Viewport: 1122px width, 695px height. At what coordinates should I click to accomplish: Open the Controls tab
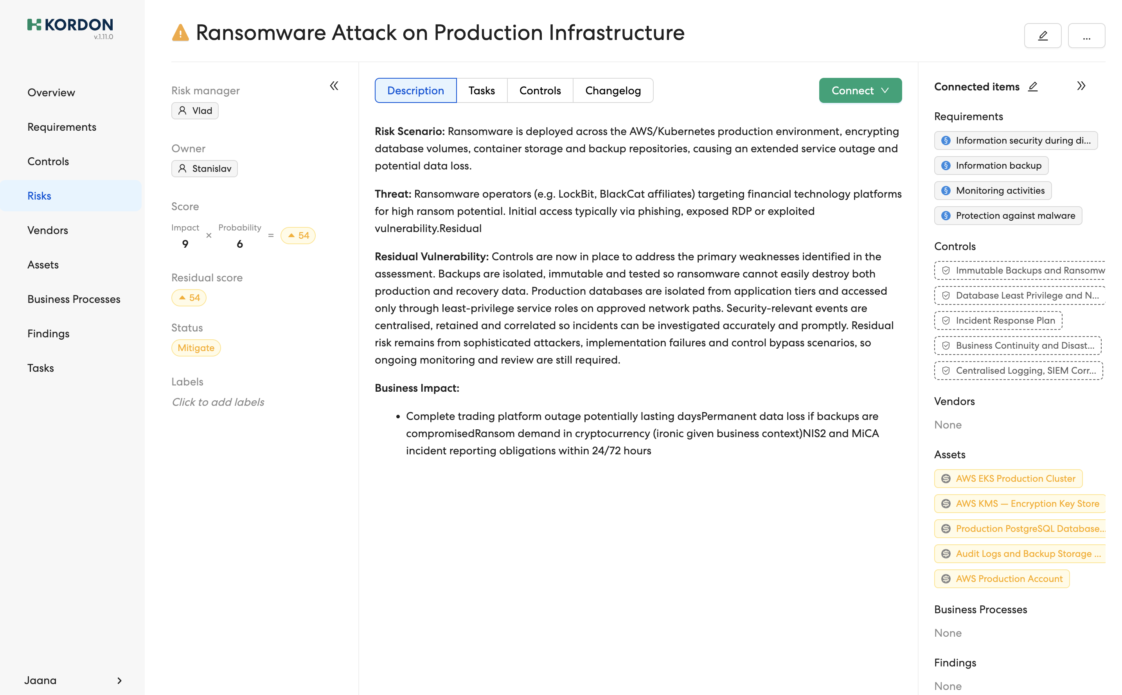pos(540,90)
